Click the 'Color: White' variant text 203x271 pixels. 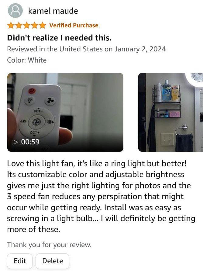27,60
